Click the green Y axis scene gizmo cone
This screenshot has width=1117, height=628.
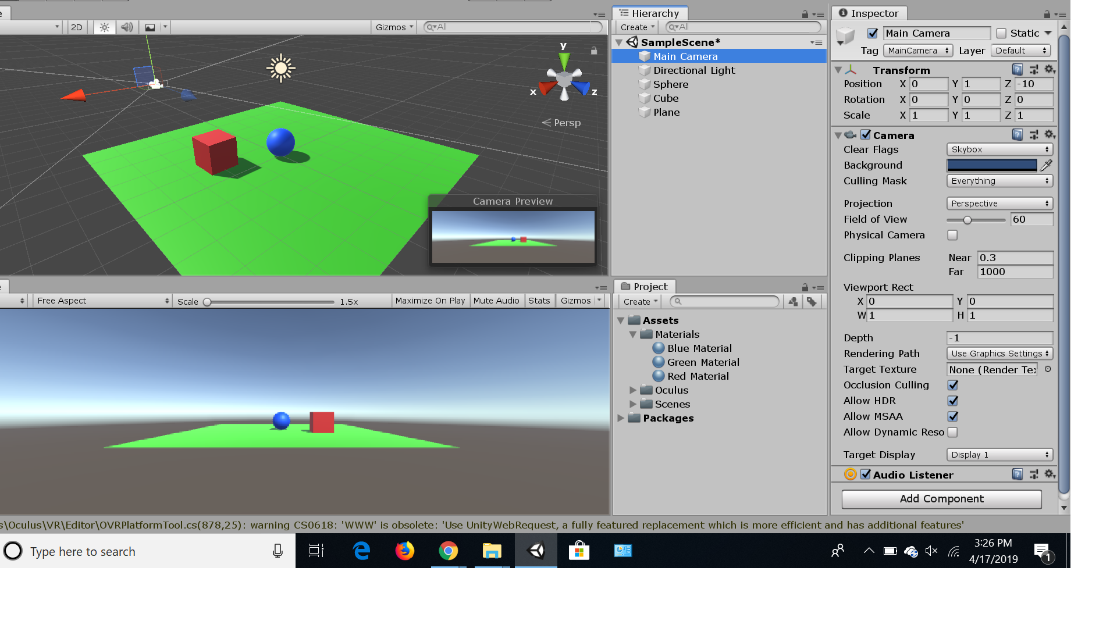(x=564, y=60)
